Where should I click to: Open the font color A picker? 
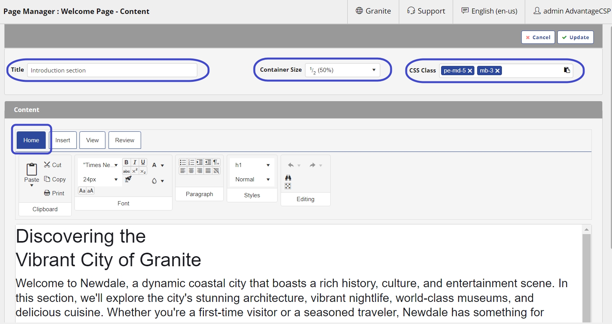[154, 165]
